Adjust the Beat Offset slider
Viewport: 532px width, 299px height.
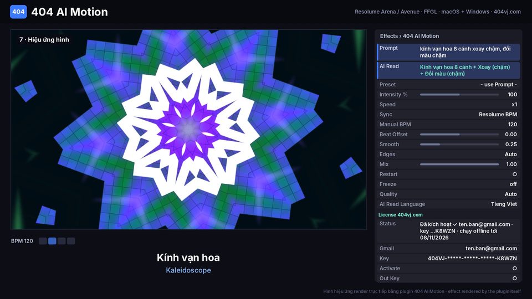459,134
